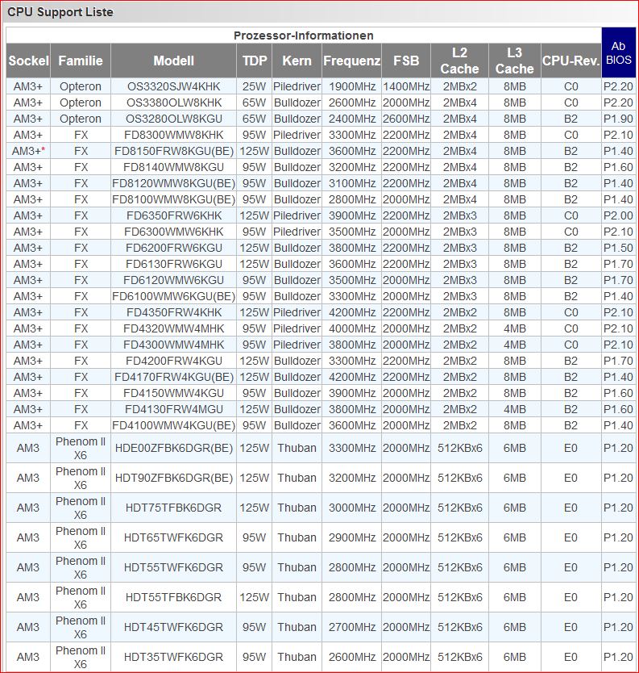Image resolution: width=639 pixels, height=673 pixels.
Task: Select model FD6130FRW6KGU
Action: click(173, 264)
